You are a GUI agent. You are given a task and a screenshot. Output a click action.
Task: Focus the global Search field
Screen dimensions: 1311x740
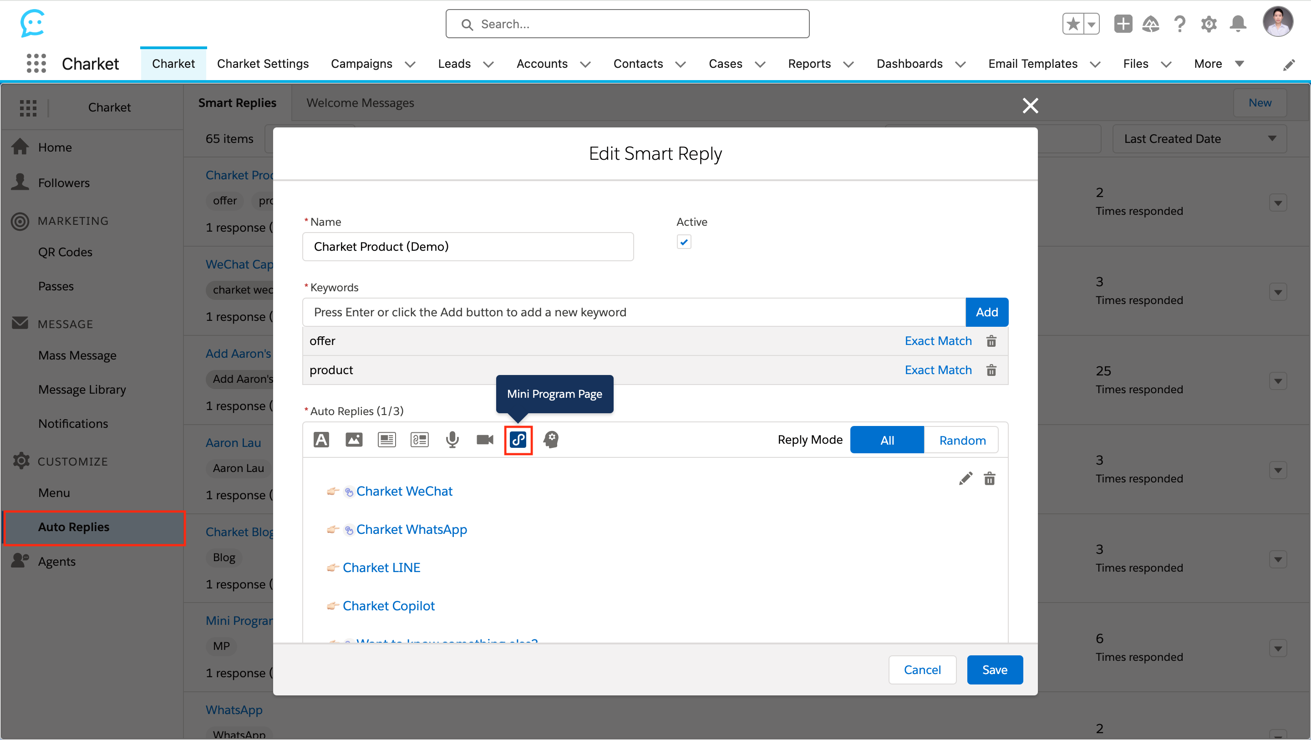[x=627, y=24]
